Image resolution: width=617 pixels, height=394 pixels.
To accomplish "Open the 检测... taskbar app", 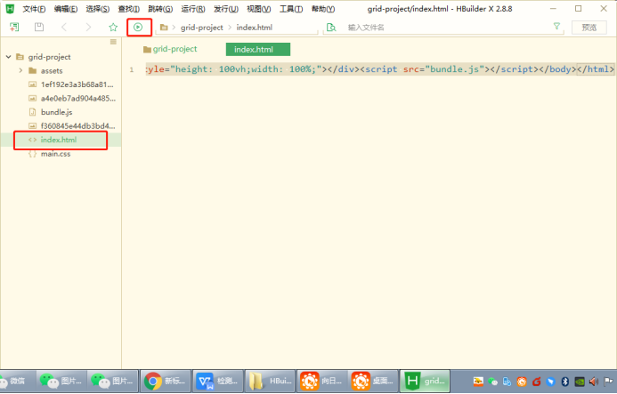I will tap(218, 381).
